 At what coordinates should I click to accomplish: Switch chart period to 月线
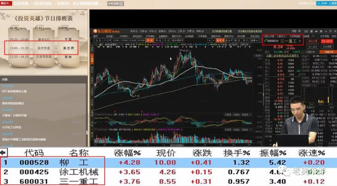point(167,40)
